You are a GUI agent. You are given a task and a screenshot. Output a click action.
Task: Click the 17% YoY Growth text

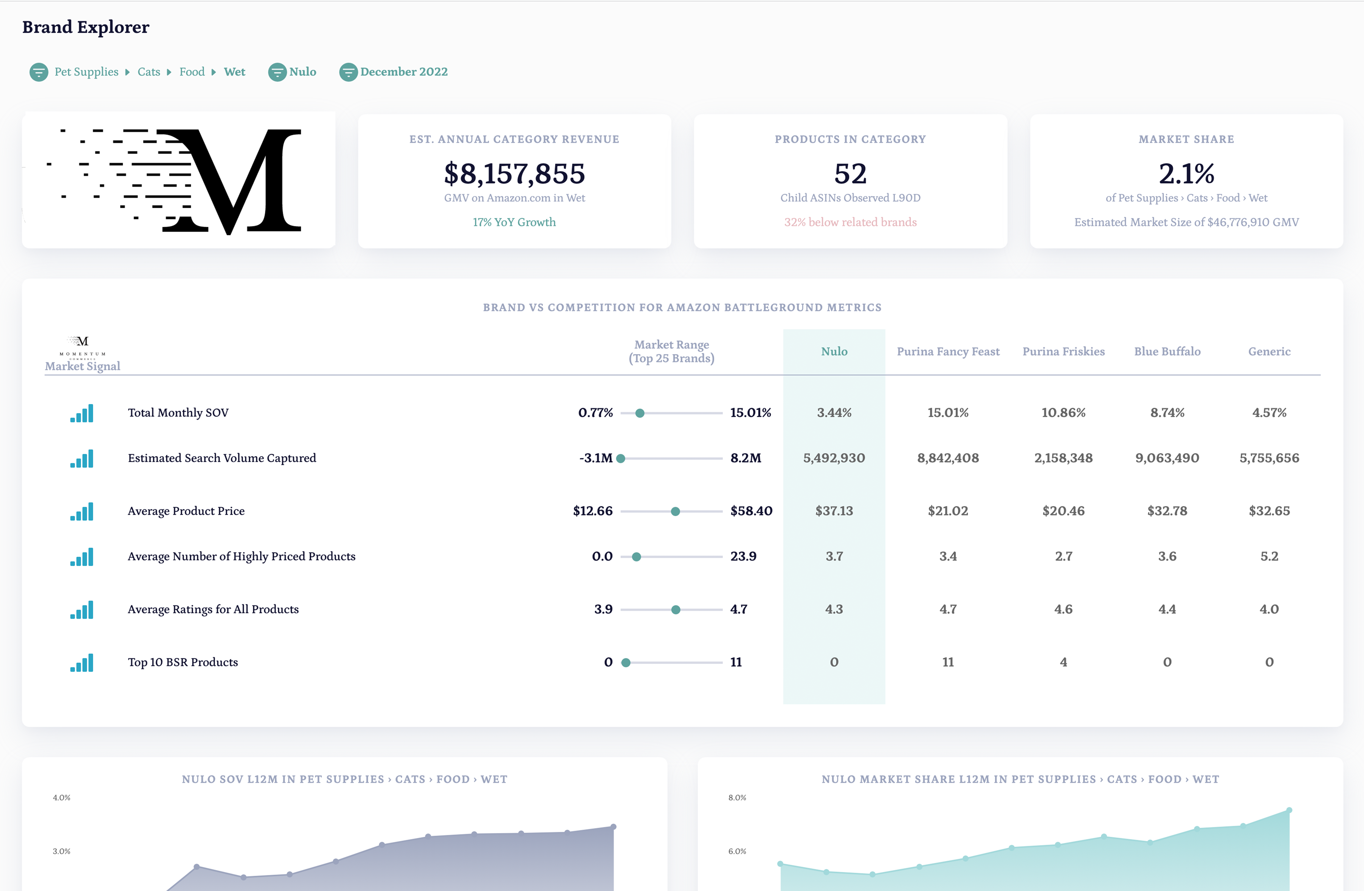[x=514, y=222]
